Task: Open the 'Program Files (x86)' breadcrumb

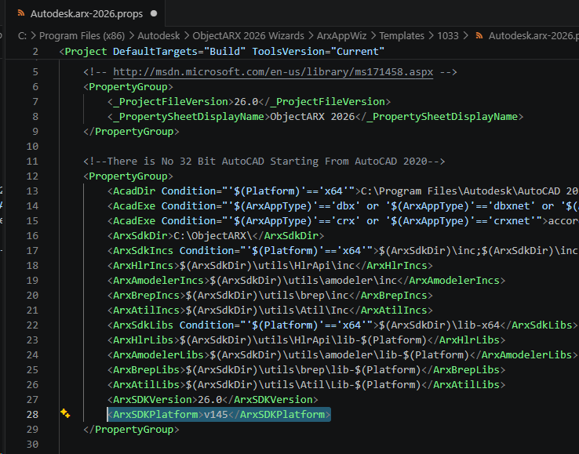Action: point(81,35)
